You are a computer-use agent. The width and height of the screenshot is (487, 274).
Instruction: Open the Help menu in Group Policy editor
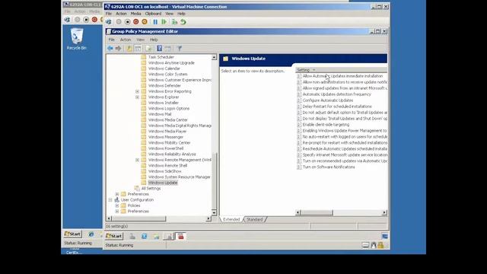154,40
